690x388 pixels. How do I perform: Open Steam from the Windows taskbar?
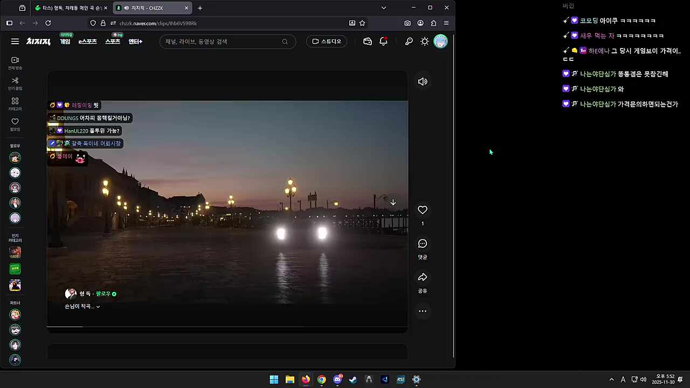pos(353,379)
